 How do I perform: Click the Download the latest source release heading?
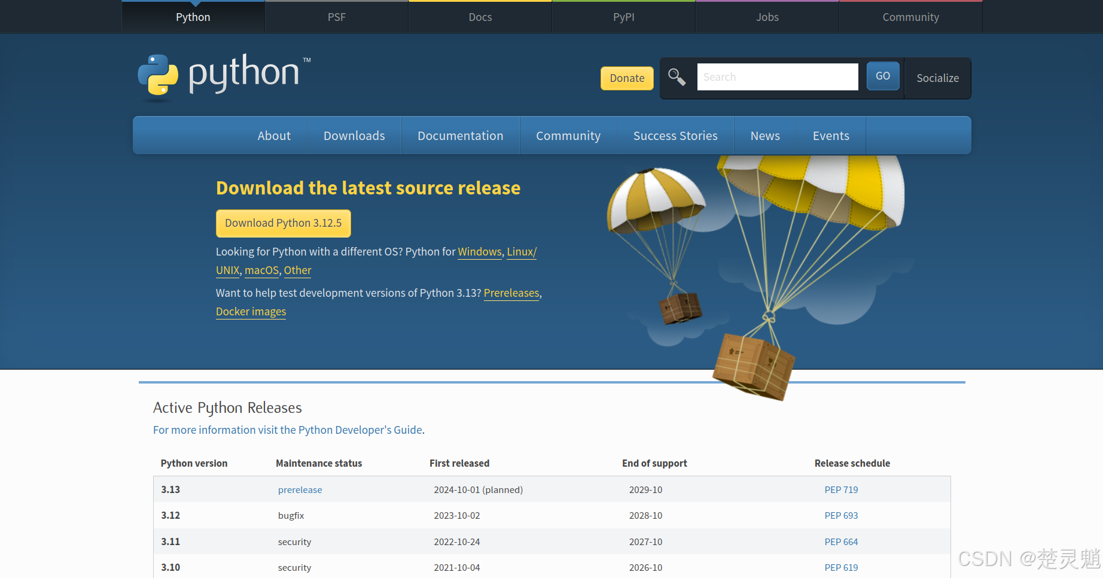[368, 188]
